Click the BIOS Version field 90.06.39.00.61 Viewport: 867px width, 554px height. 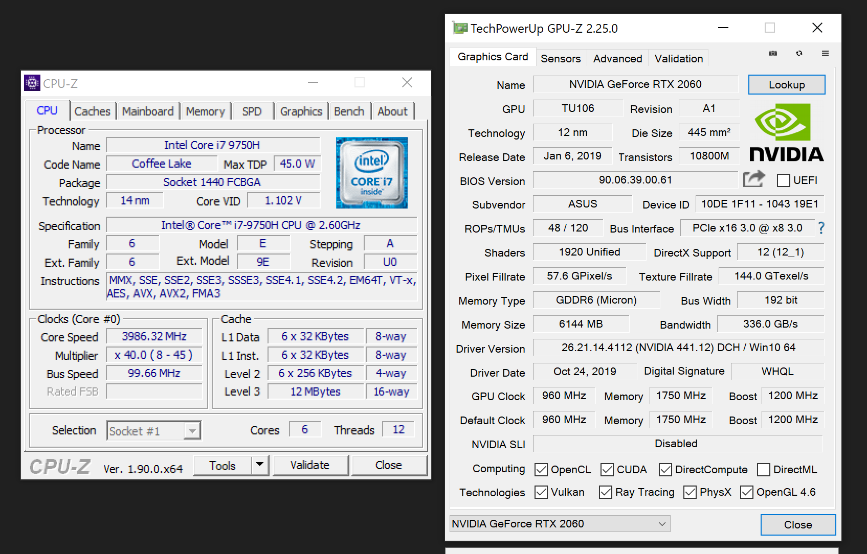[636, 180]
